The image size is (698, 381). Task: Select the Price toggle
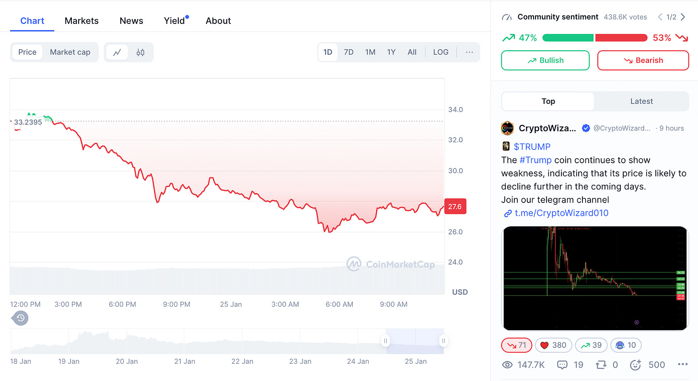(x=27, y=52)
